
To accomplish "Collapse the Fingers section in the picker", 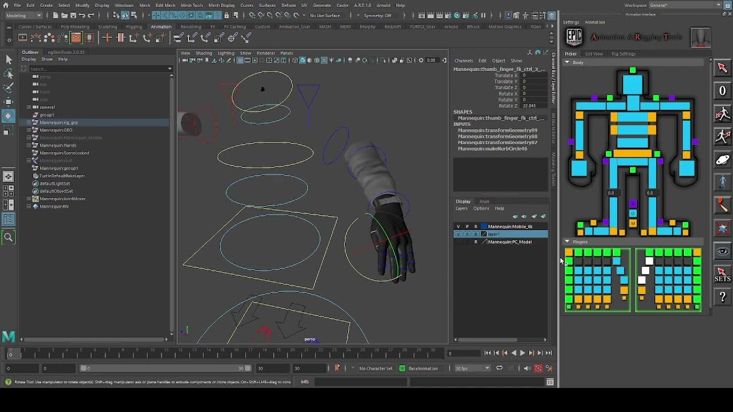I will pos(568,241).
